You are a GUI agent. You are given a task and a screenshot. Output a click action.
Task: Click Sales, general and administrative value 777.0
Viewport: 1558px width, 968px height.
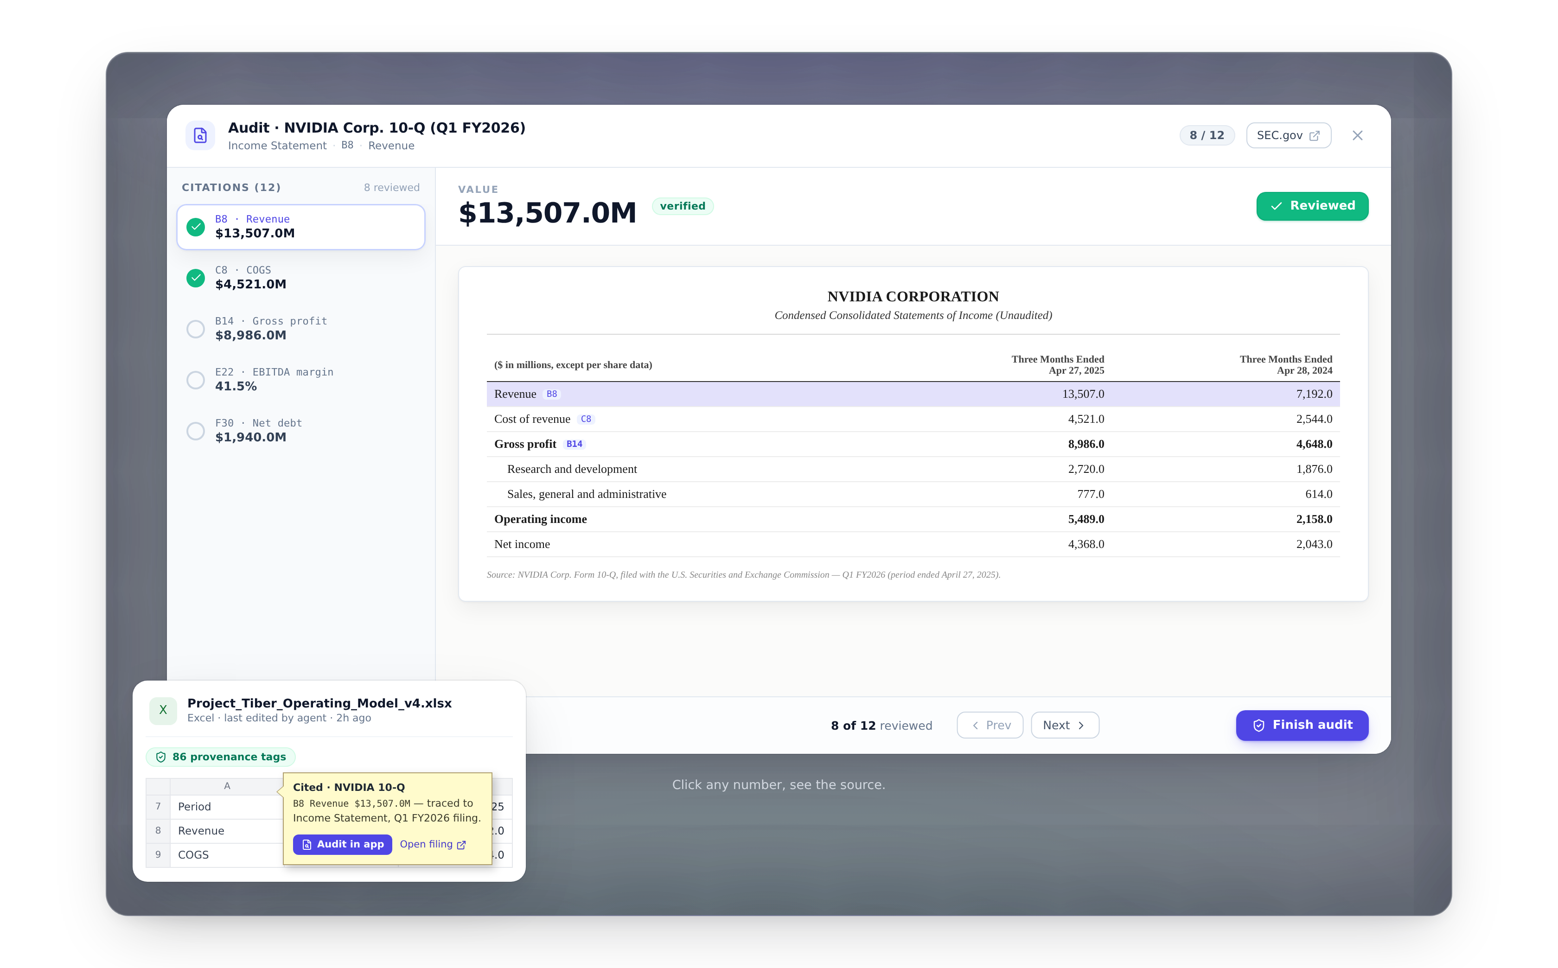pyautogui.click(x=1091, y=494)
